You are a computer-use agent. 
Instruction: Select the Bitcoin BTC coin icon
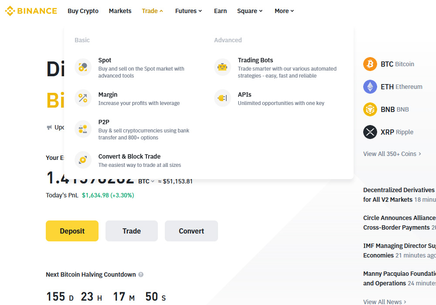tap(370, 64)
